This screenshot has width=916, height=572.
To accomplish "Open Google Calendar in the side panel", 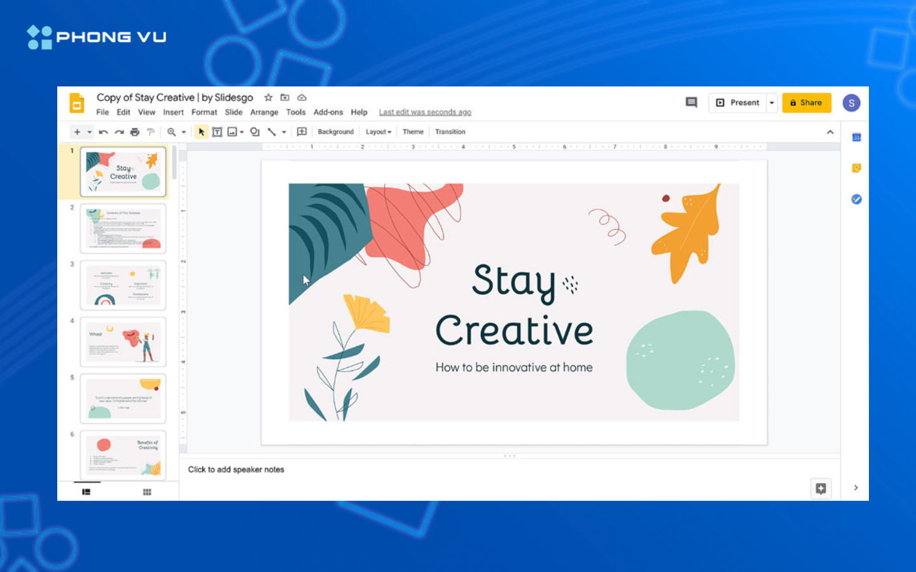I will click(856, 137).
